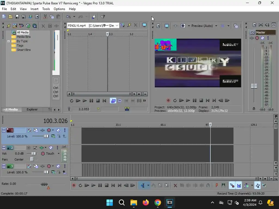This screenshot has width=279, height=209.
Task: Click the New project icon
Action: [x=4, y=17]
